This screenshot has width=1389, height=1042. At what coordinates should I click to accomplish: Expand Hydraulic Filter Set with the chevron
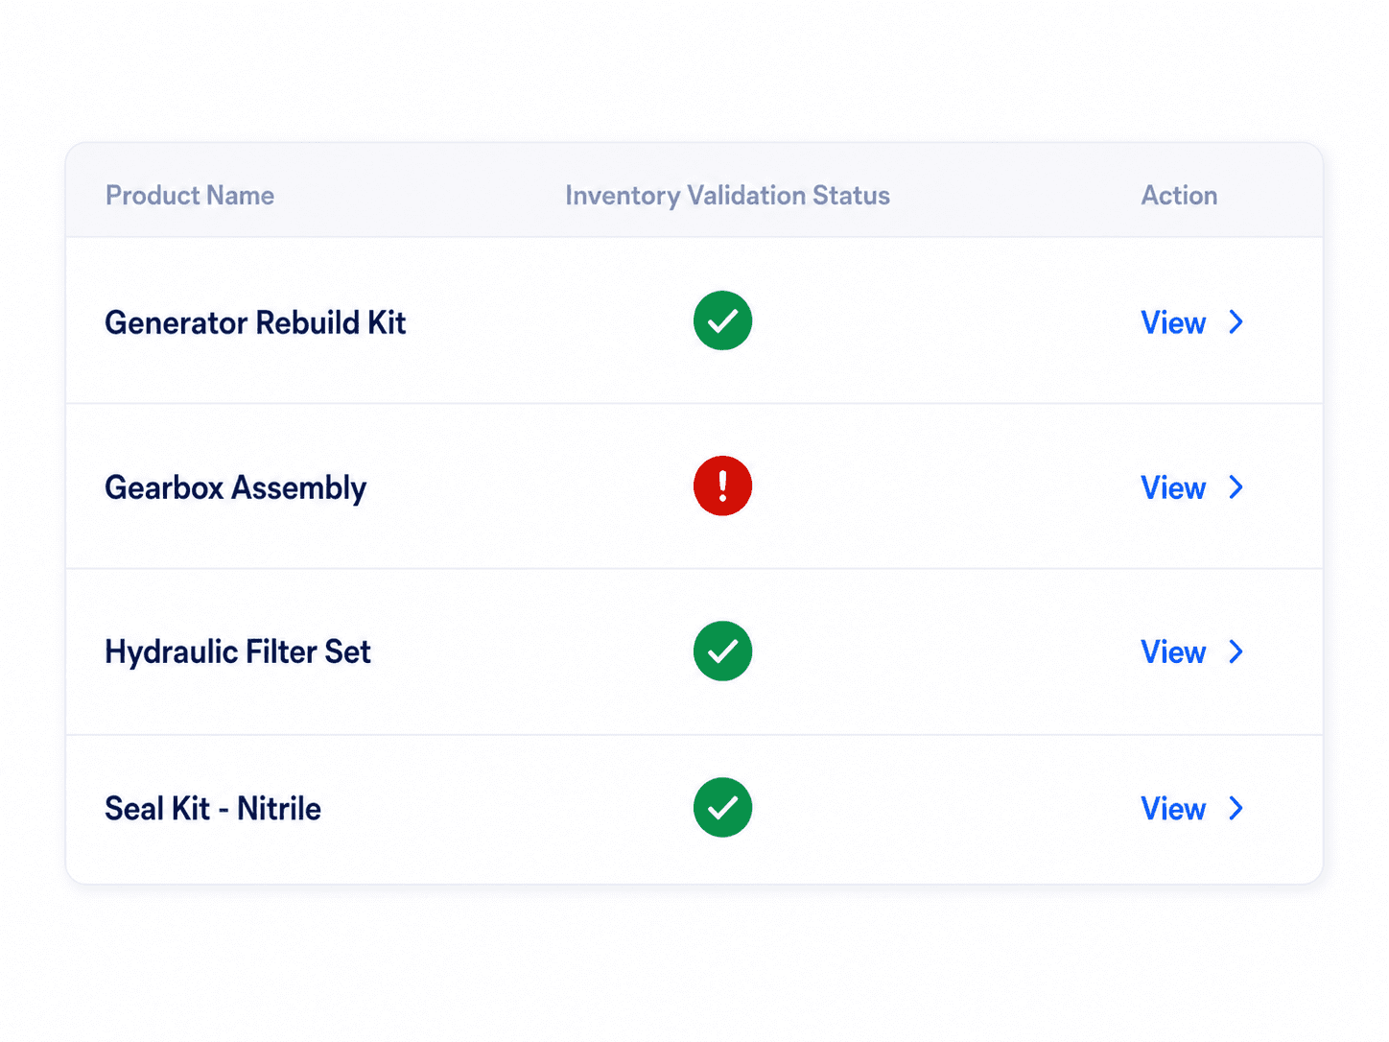coord(1236,652)
